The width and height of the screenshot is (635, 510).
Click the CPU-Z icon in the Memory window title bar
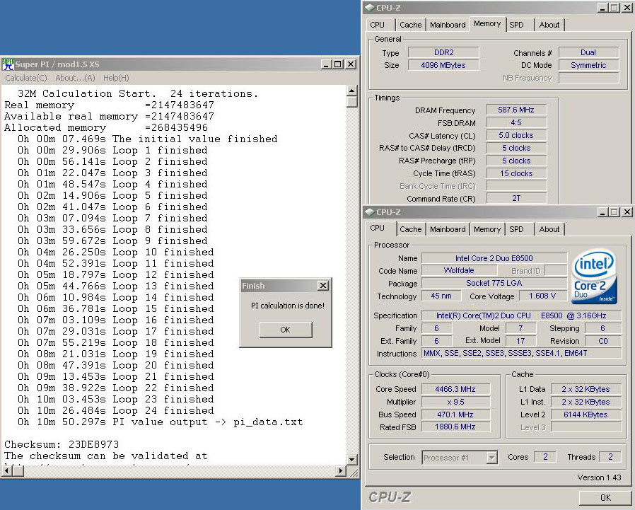tap(369, 8)
